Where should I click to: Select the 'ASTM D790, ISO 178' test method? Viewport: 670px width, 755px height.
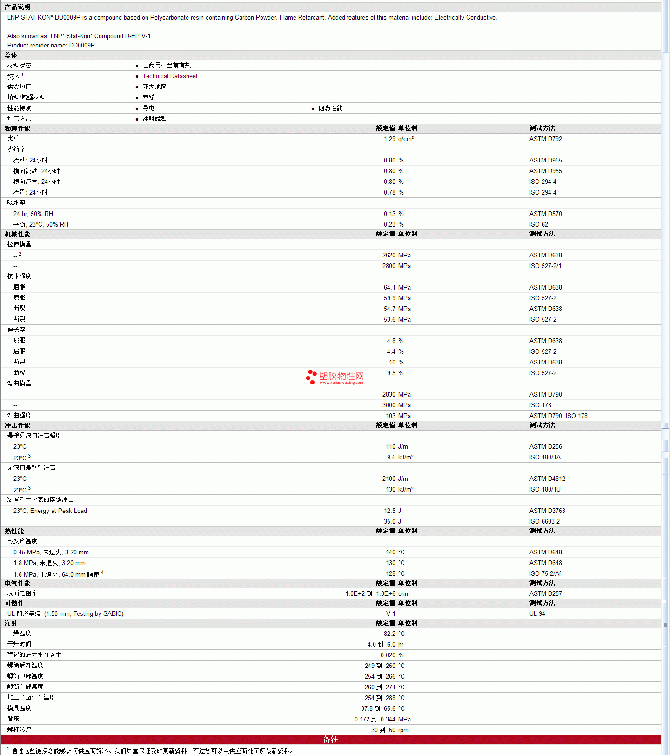(x=558, y=416)
